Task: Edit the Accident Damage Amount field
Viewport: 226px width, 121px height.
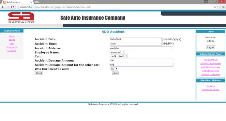Action: tap(142, 60)
